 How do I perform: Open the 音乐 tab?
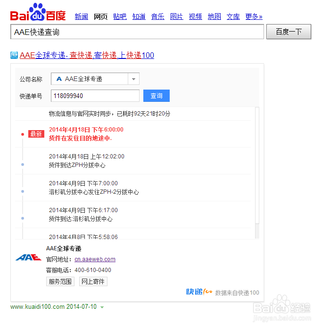157,16
